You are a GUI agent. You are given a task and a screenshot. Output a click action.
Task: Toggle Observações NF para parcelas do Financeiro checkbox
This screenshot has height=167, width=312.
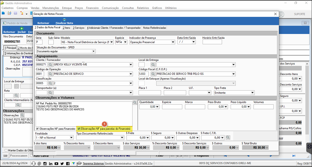pos(79,129)
